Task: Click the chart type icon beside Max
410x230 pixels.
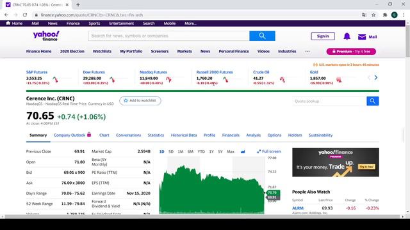Action: 243,151
